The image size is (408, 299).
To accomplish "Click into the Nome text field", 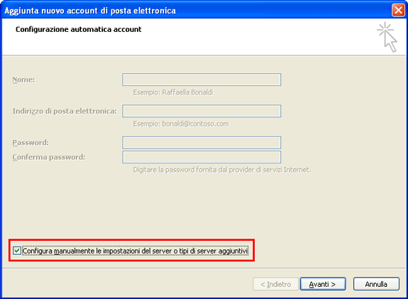I will click(x=202, y=80).
